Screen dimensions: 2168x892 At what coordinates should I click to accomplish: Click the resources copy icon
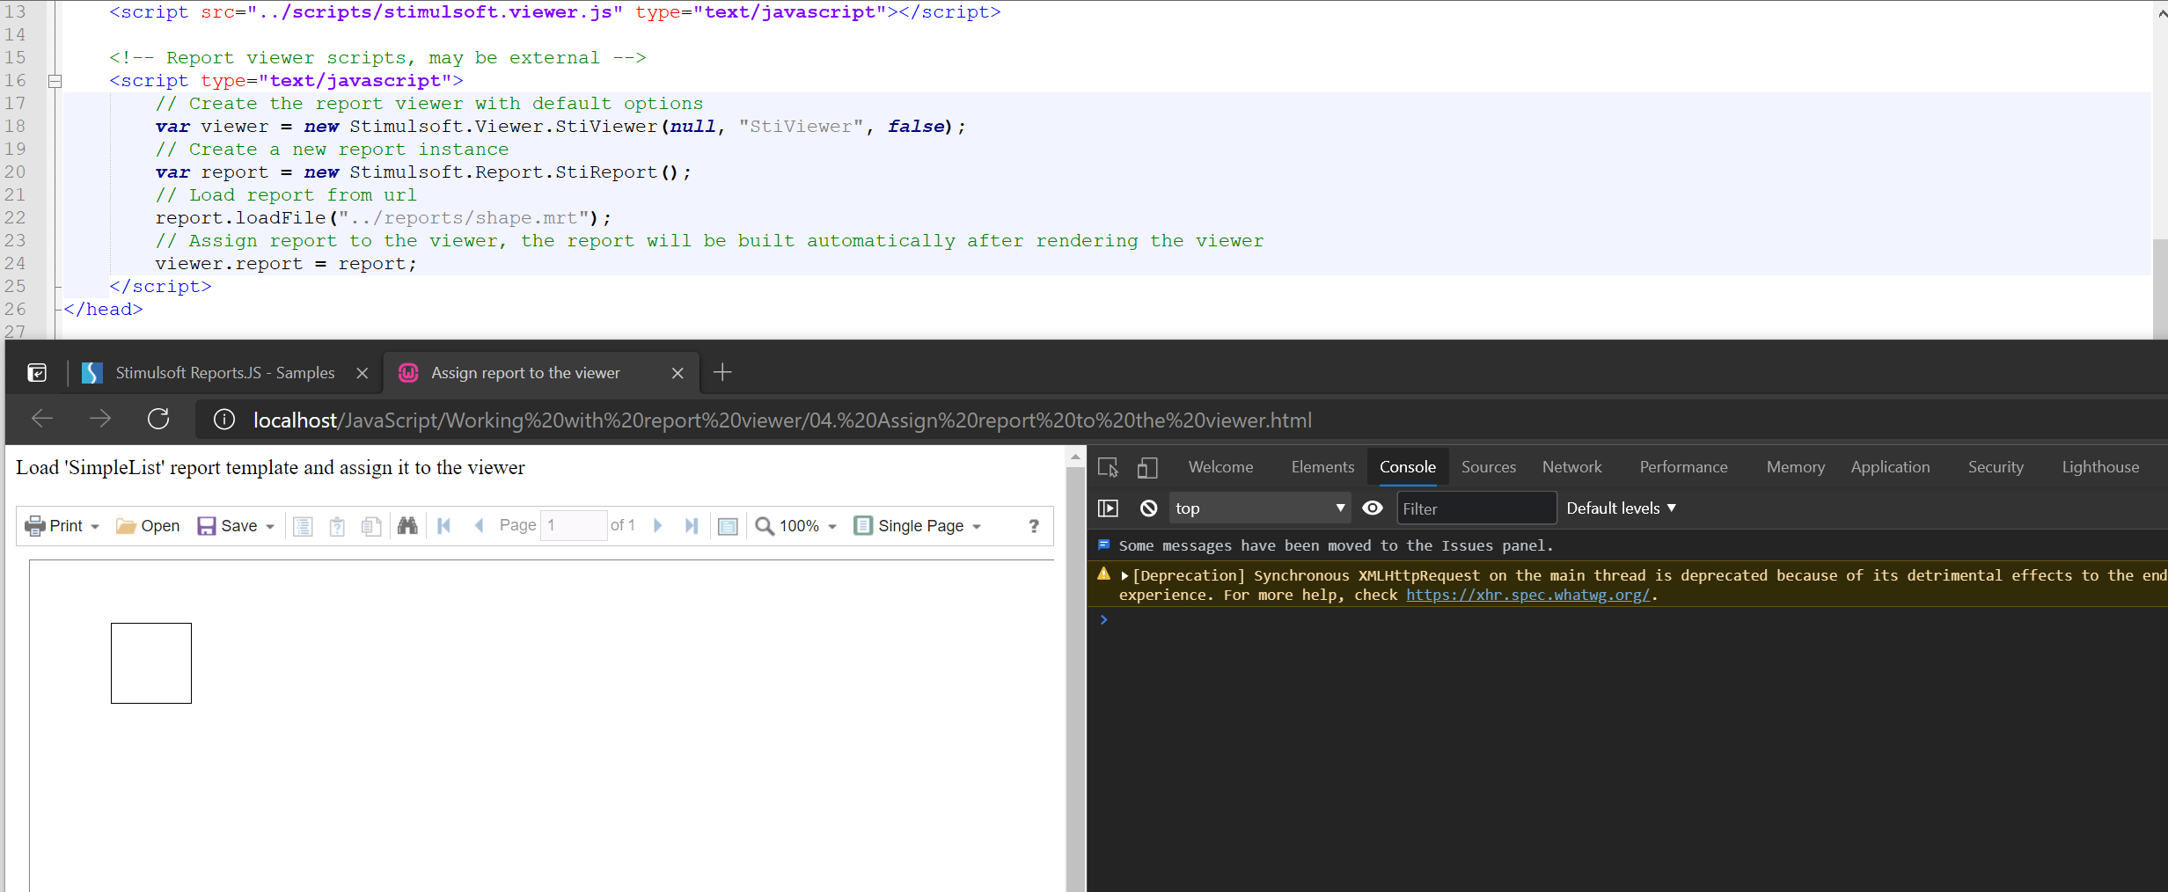tap(371, 526)
